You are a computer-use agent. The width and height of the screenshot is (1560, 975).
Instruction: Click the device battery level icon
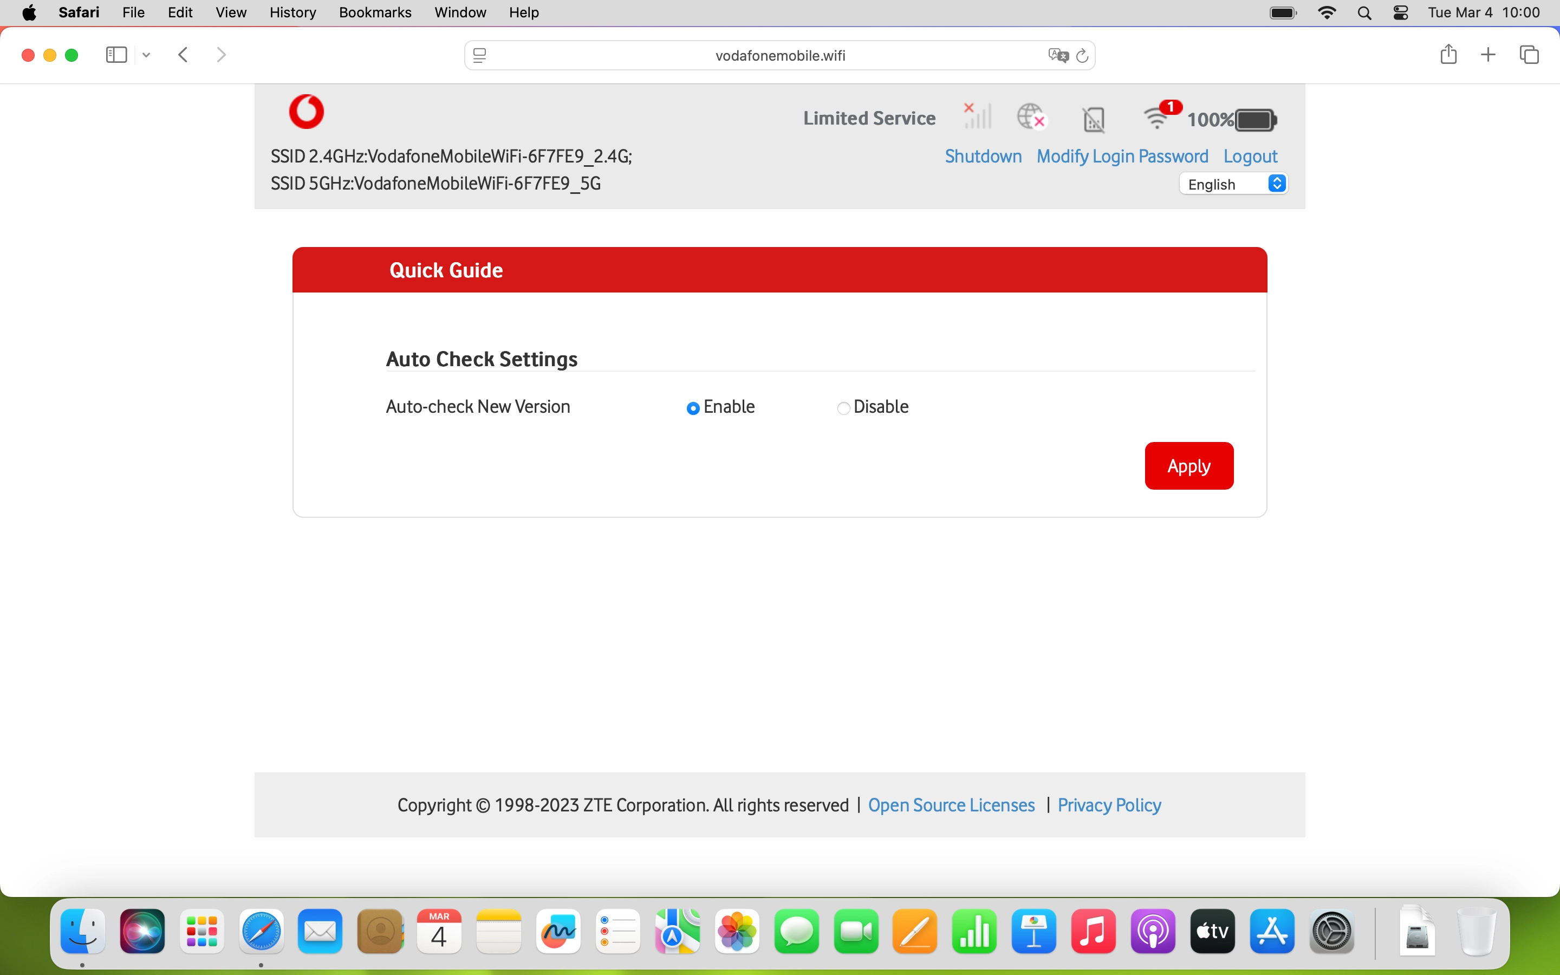(1254, 120)
